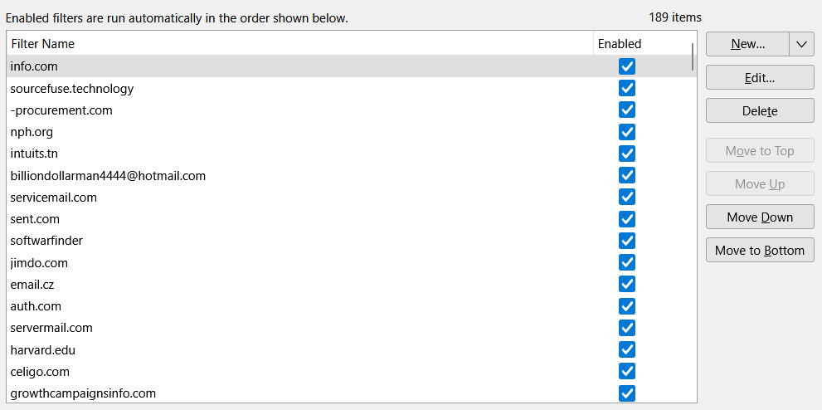Select the growthcampaignsinfo.com filter
The image size is (822, 410).
click(83, 393)
